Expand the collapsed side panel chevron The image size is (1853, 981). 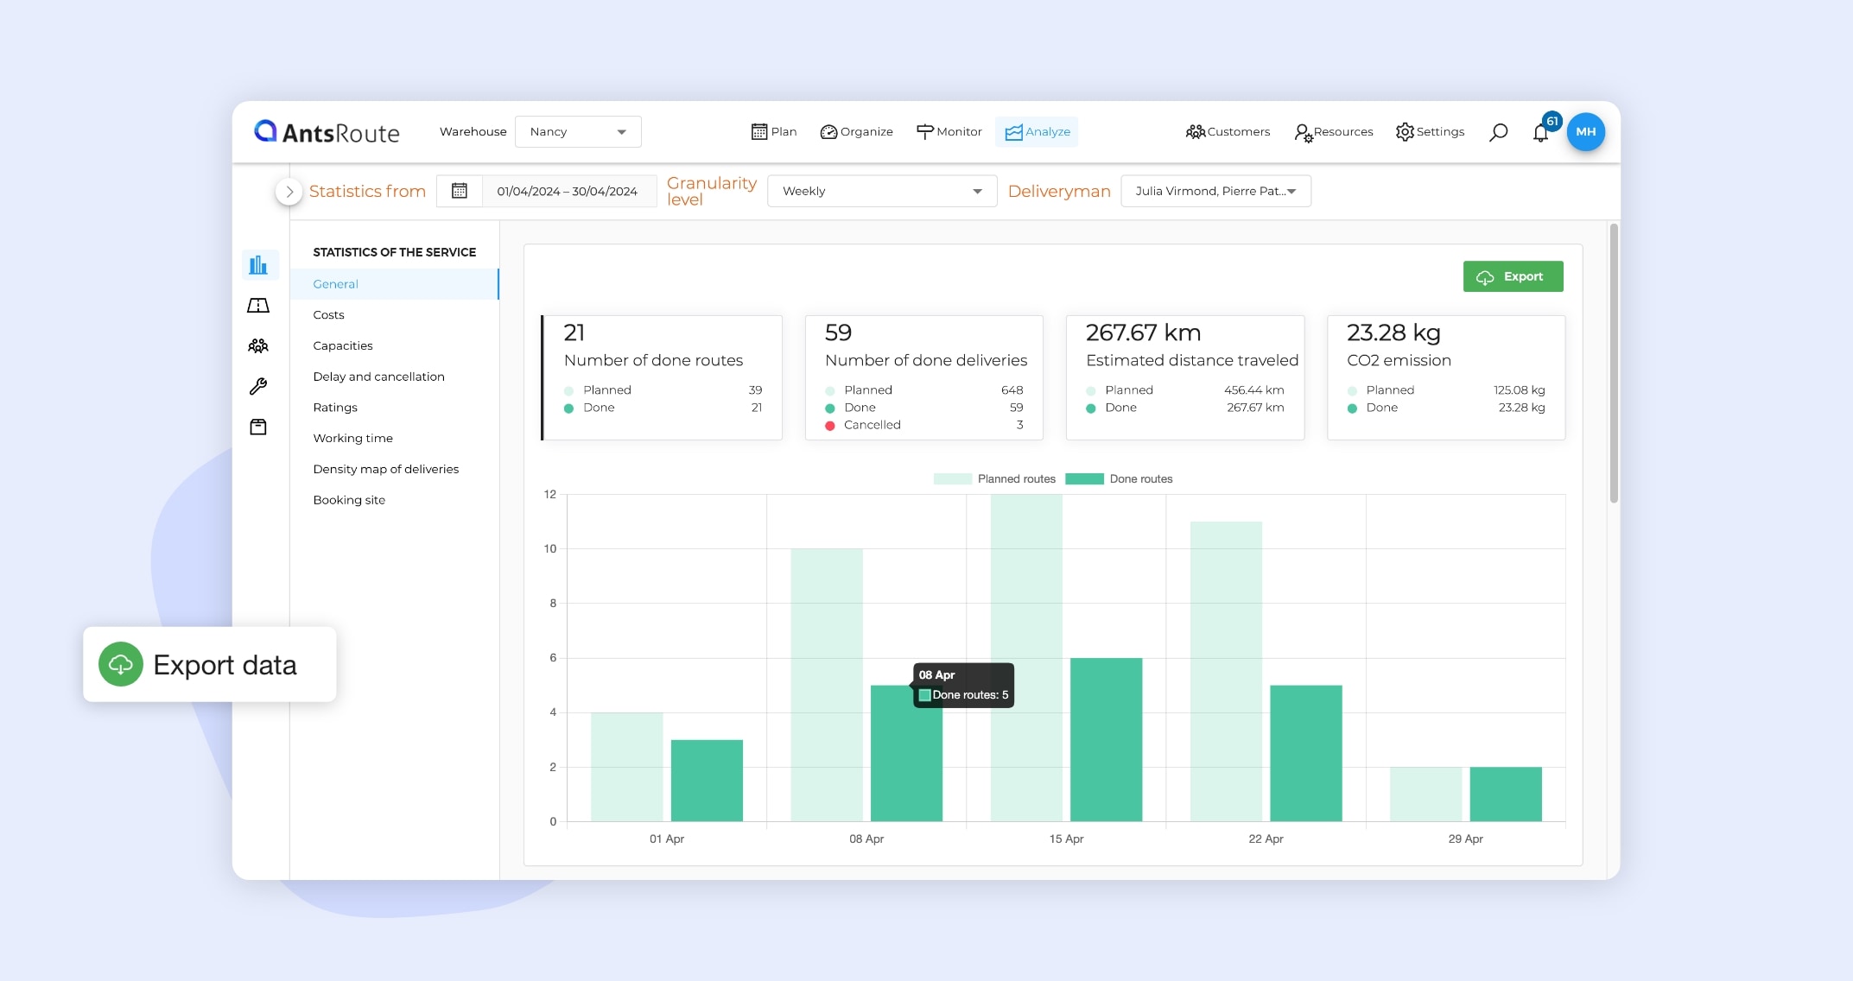pos(289,192)
